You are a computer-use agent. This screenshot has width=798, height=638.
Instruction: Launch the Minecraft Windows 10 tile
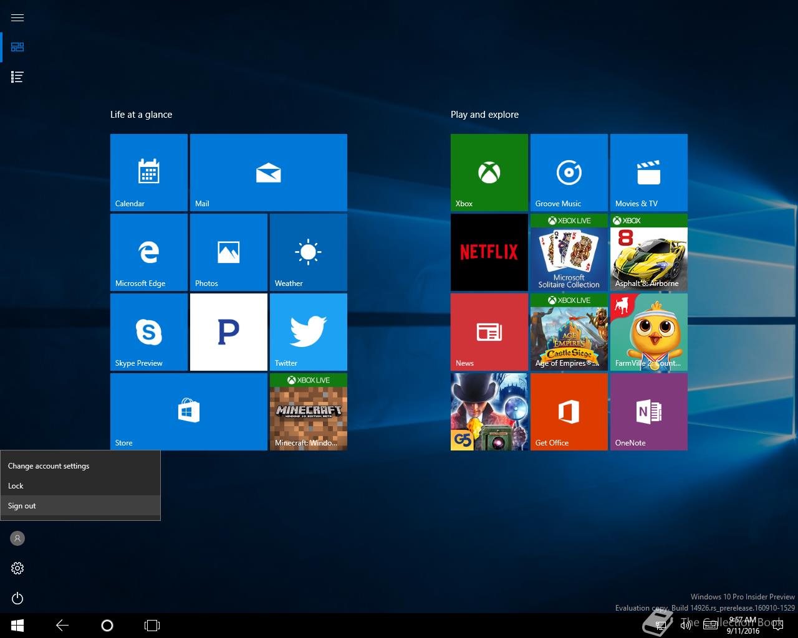(x=309, y=412)
